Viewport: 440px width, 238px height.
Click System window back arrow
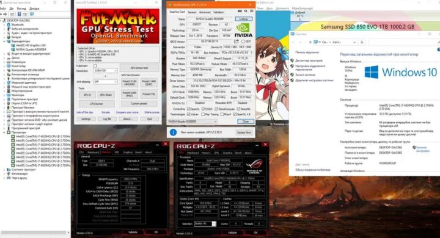coord(293,42)
